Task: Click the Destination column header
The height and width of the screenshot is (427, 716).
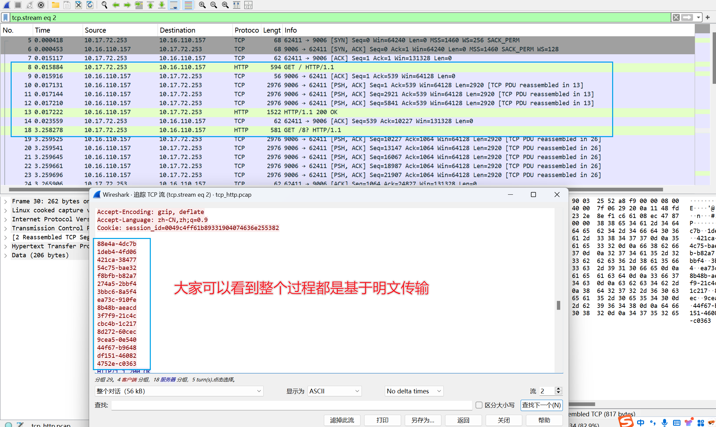Action: coord(177,30)
